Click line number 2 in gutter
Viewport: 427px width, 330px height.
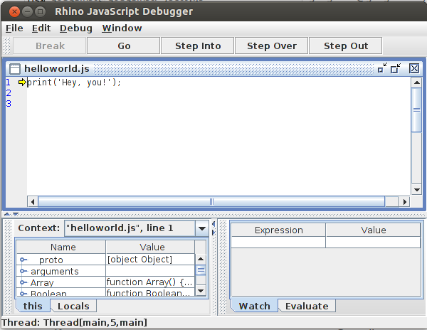click(x=9, y=93)
